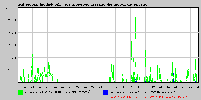The width and height of the screenshot is (201, 100).
Task: Click hour label 00 on time axis
Action: coord(78,87)
